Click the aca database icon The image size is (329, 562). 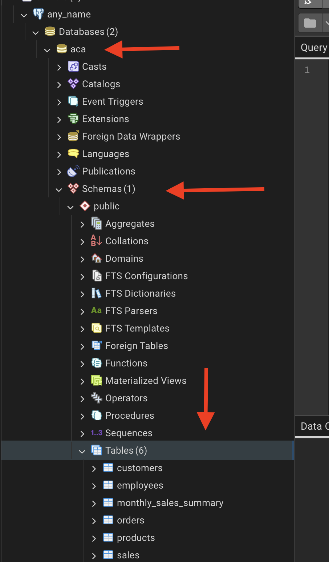[x=62, y=49]
